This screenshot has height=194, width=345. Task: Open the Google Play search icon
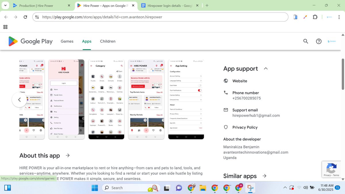click(306, 41)
